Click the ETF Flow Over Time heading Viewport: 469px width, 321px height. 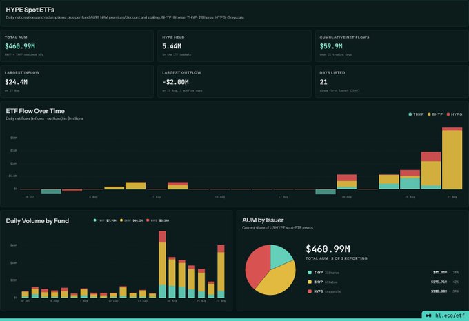tap(35, 111)
